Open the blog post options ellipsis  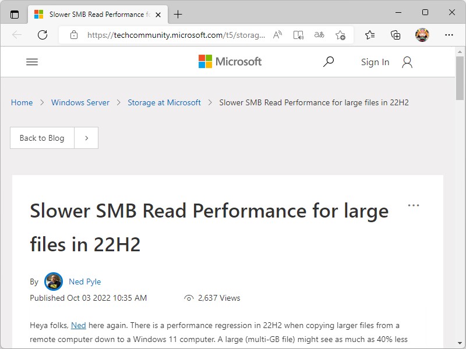pos(414,205)
